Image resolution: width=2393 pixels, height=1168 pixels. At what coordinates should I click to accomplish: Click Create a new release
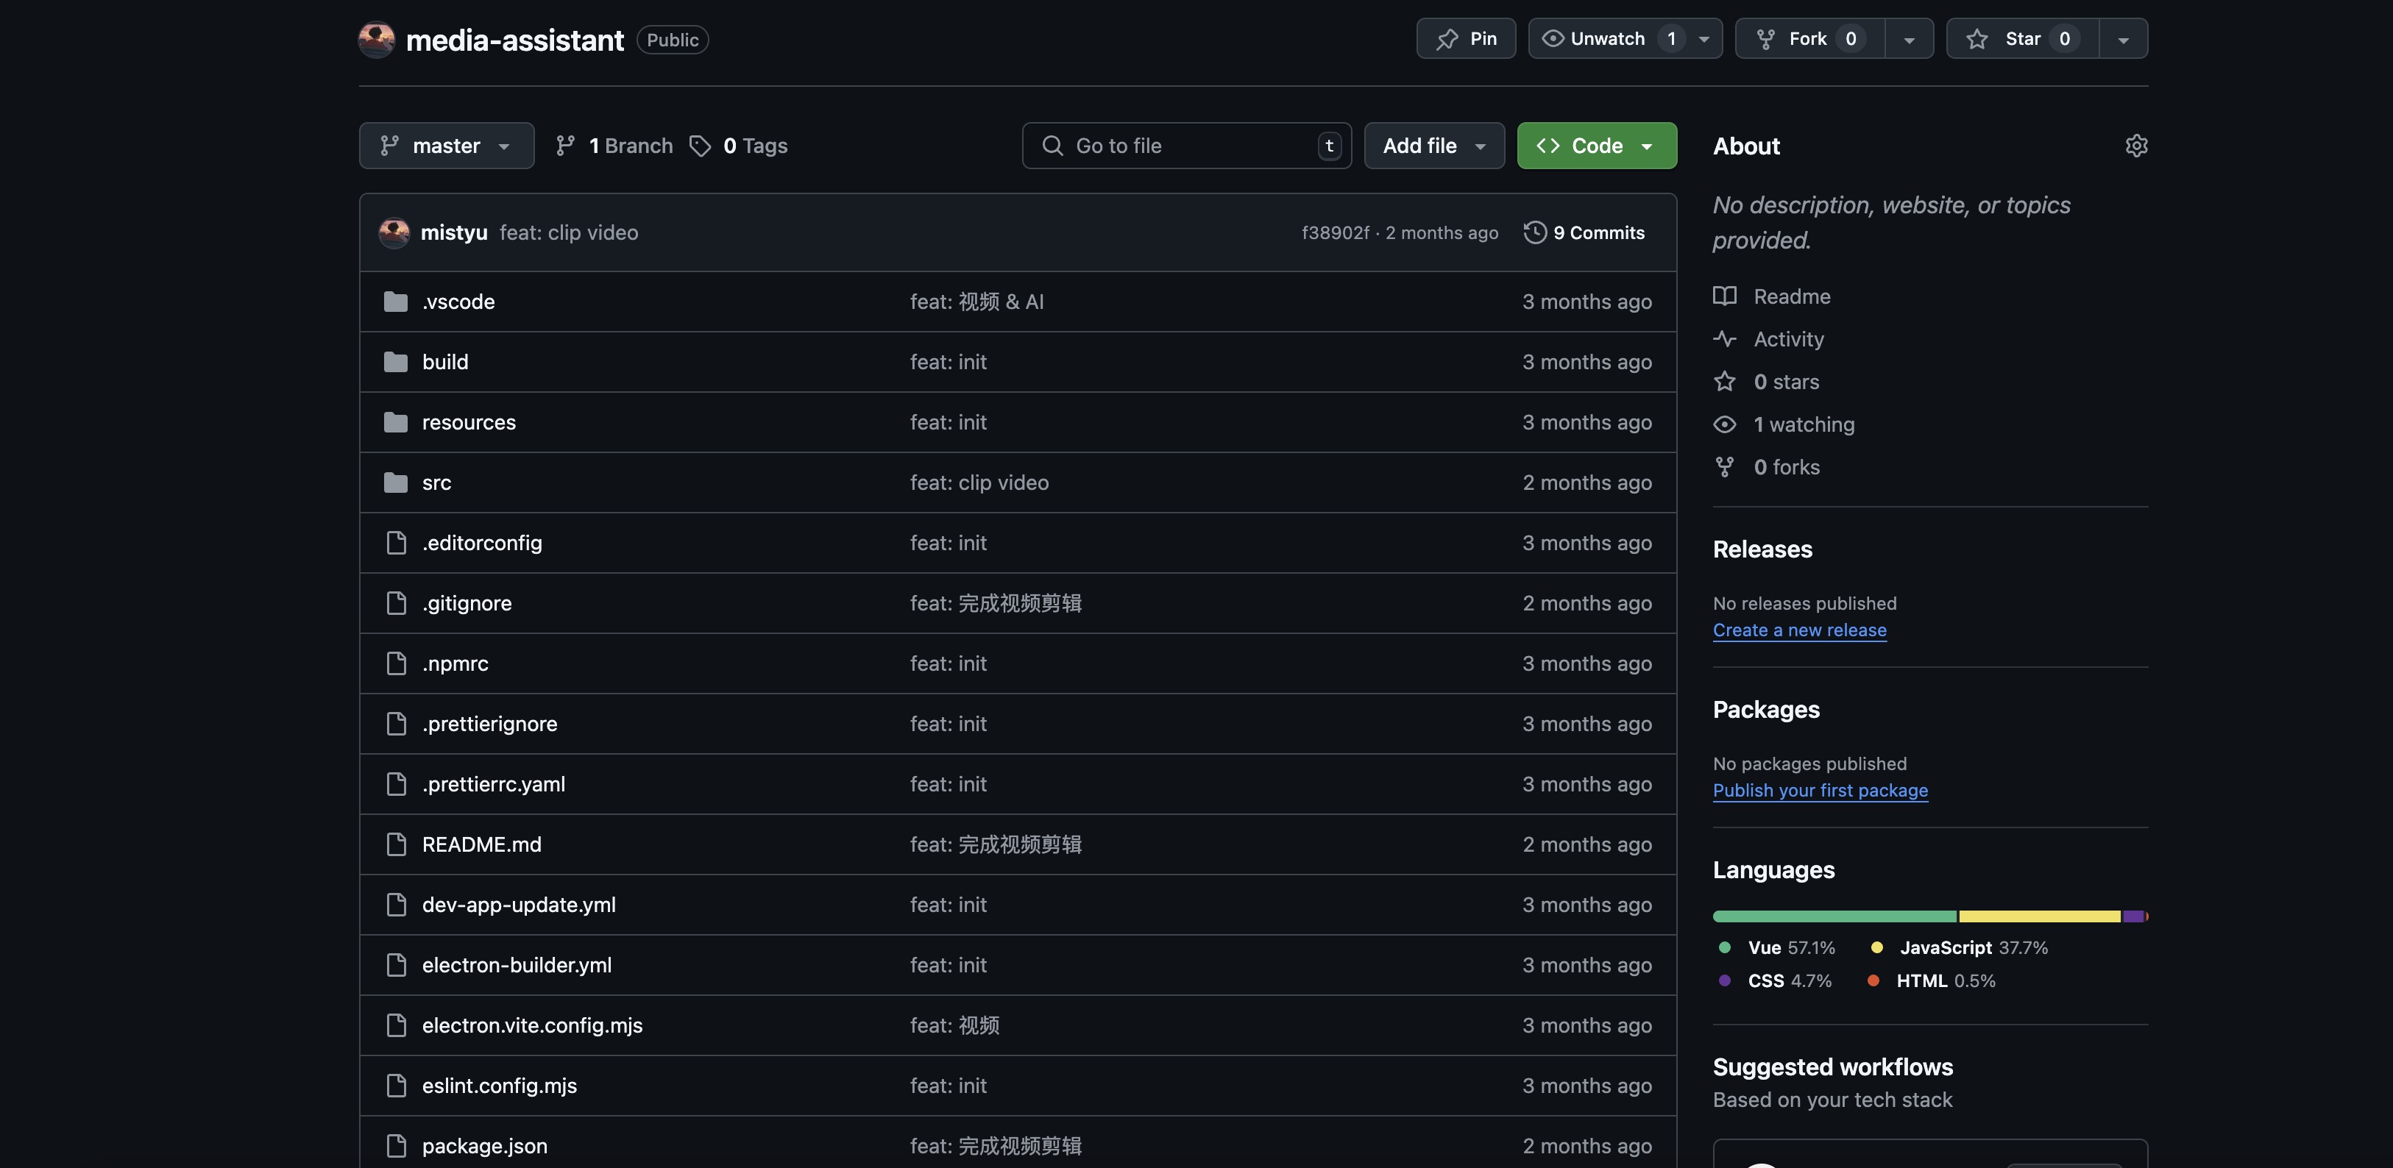(1798, 630)
